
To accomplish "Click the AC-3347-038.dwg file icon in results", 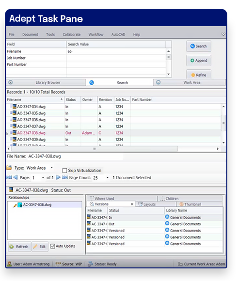I will [15, 133].
